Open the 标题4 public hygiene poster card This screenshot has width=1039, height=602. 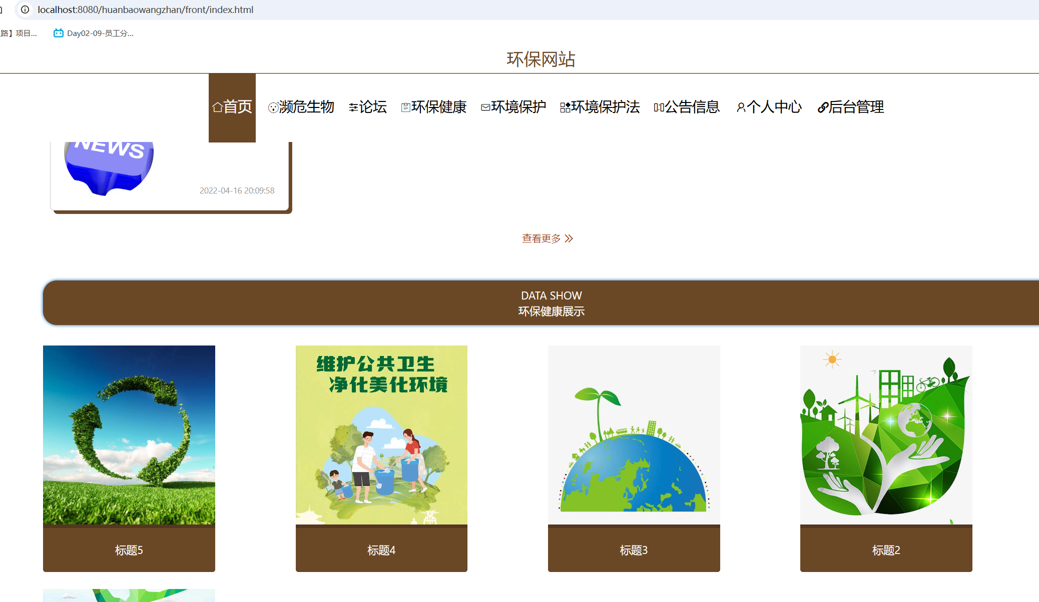tap(381, 435)
